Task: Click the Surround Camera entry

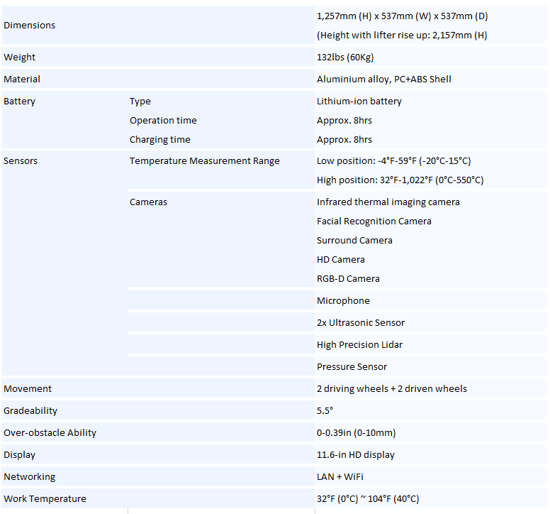Action: tap(354, 241)
